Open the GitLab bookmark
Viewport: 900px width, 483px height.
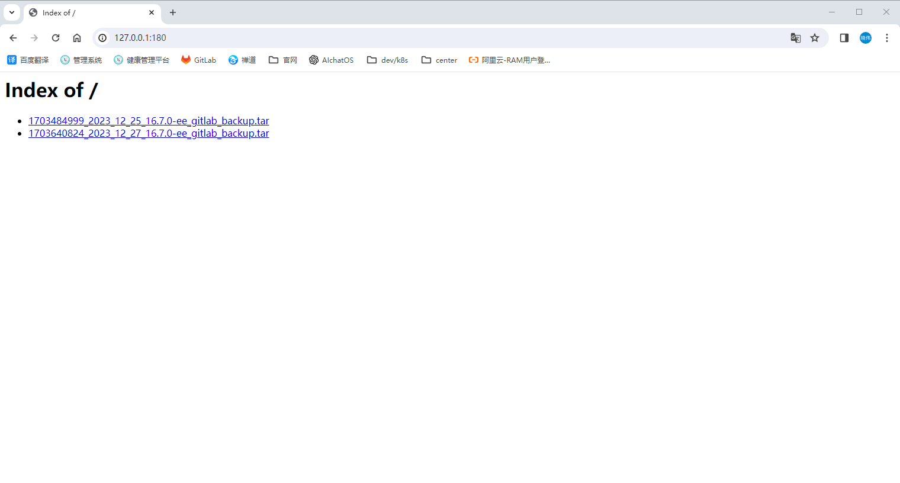coord(199,60)
